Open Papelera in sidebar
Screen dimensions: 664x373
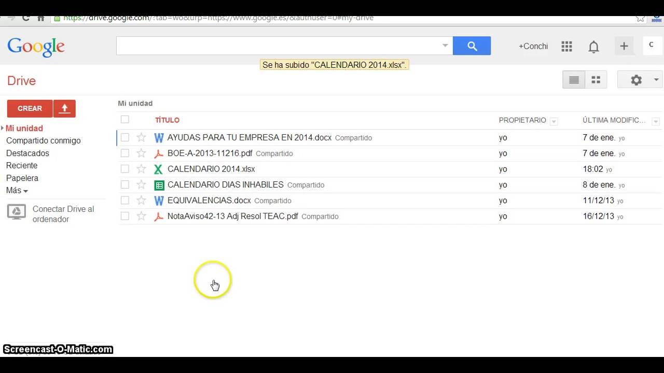pyautogui.click(x=22, y=178)
